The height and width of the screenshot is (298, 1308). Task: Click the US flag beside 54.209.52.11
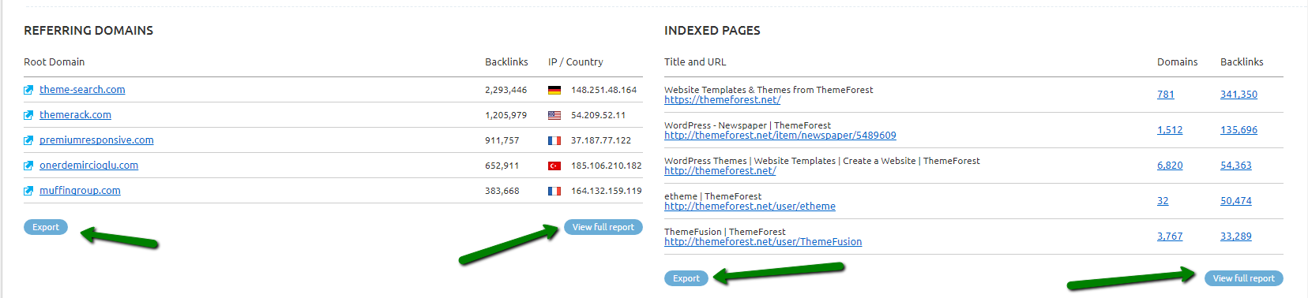coord(554,116)
